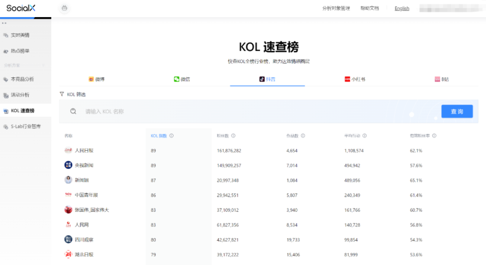Click the S-Lab行业智库 sidebar icon
Screen dimensions: 486x265
tap(6, 127)
